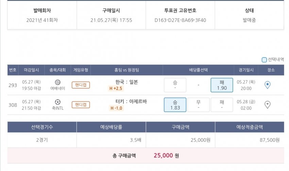This screenshot has width=289, height=171.
Task: Click the 배당률선택 column header
Action: 198,70
